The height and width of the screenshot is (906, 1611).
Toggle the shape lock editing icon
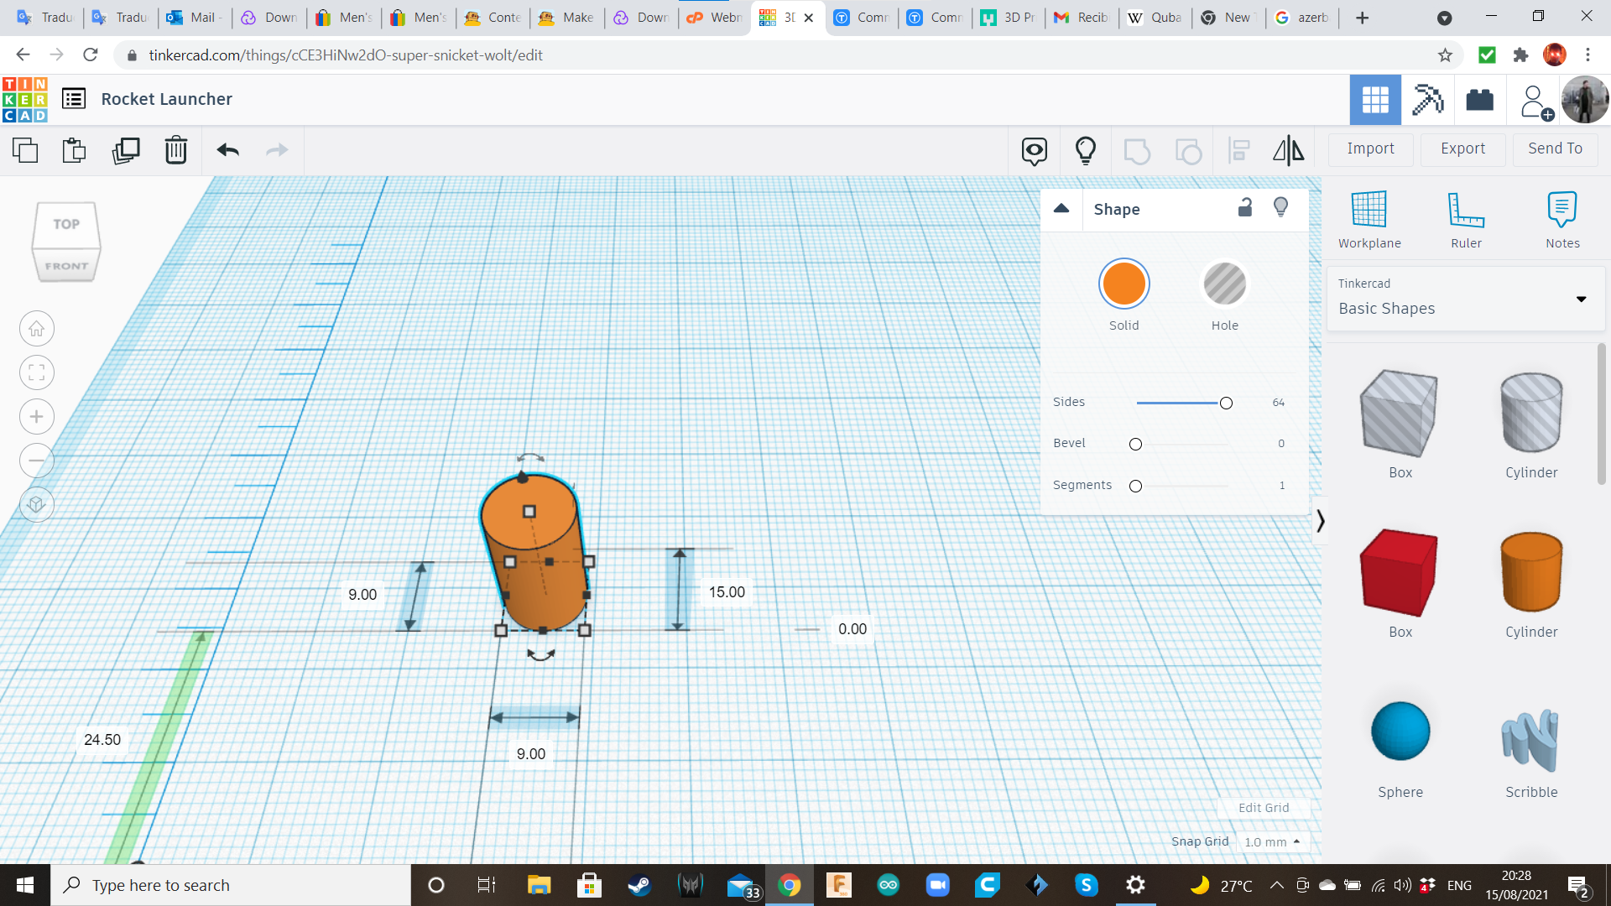(x=1245, y=208)
